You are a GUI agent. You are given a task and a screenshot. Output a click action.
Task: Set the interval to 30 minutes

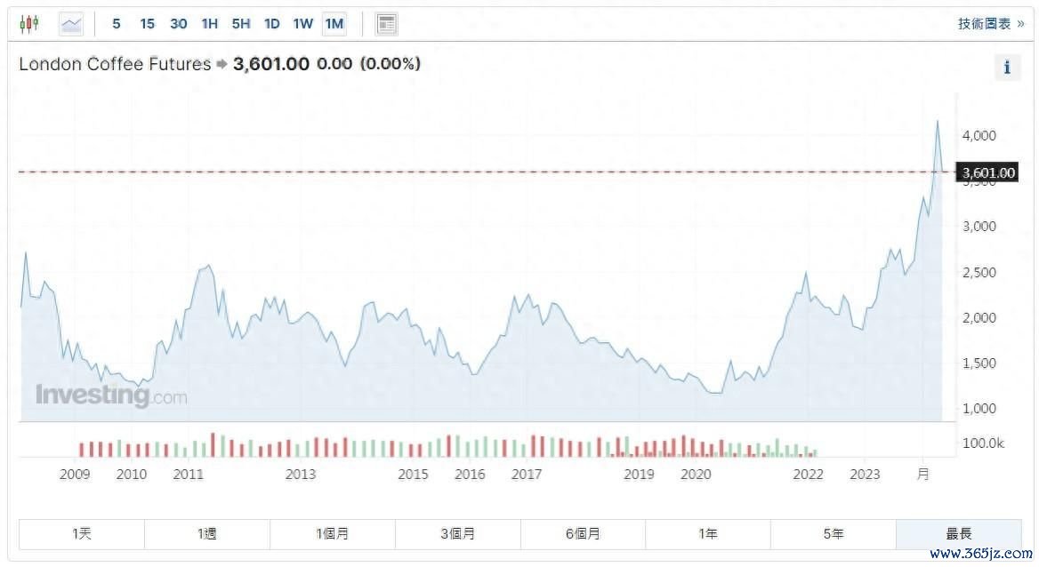click(178, 24)
